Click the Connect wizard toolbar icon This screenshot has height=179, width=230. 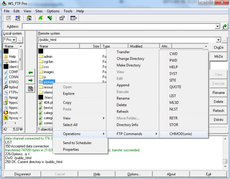click(x=18, y=18)
